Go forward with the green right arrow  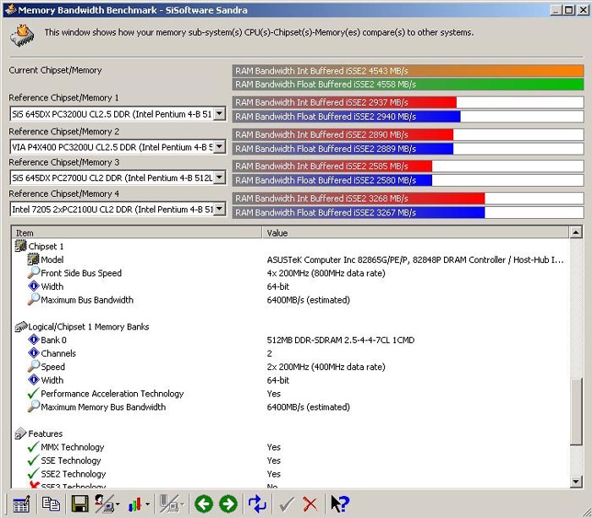pyautogui.click(x=228, y=504)
